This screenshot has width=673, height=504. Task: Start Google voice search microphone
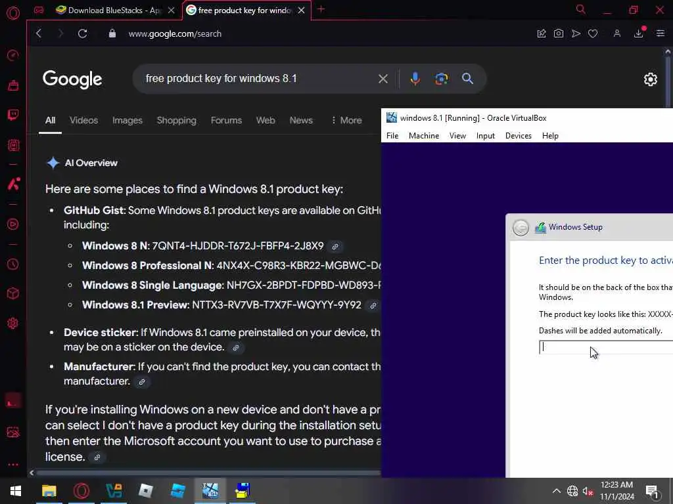(x=415, y=79)
